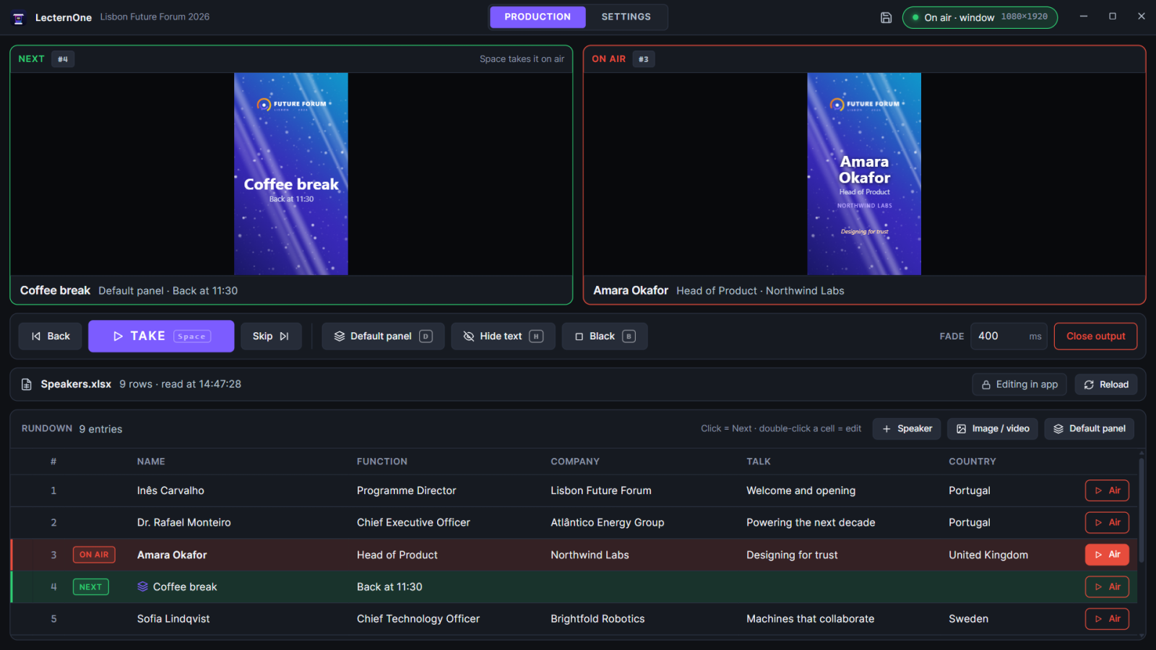Click the Atlântico Energy Group cell
The width and height of the screenshot is (1156, 650).
click(x=607, y=522)
